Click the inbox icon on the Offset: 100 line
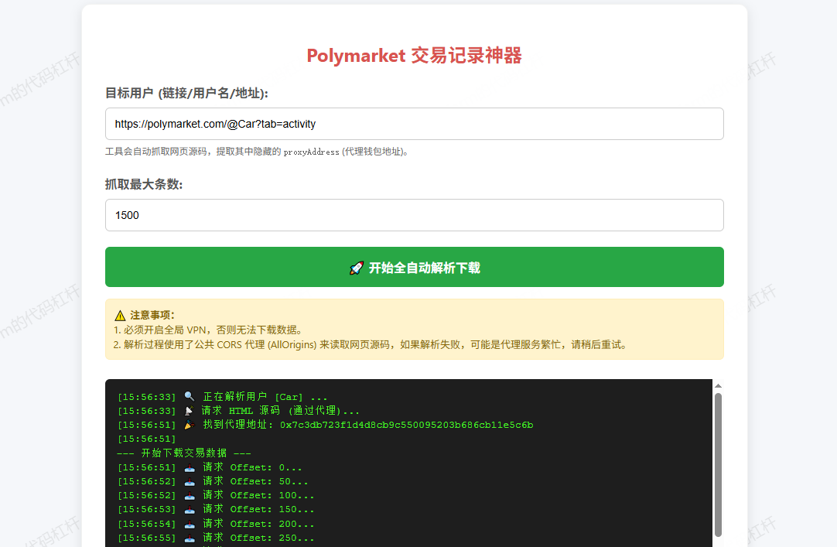The width and height of the screenshot is (837, 547). pyautogui.click(x=190, y=495)
